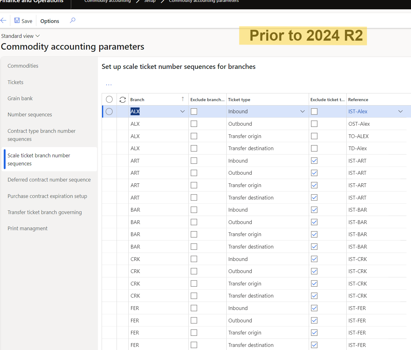Open Transfer ticket branch governing page
This screenshot has height=350, width=411.
(x=44, y=212)
